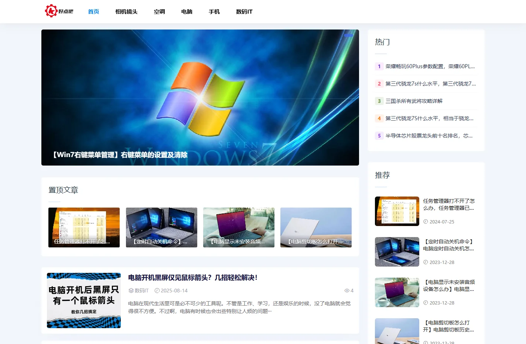Screen dimensions: 526x344
Task: Click the 置顶文章 section heading
Action: 63,190
